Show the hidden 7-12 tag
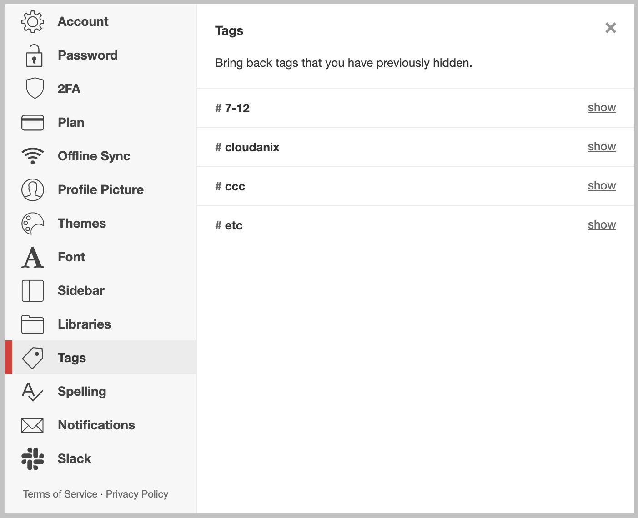 click(602, 108)
